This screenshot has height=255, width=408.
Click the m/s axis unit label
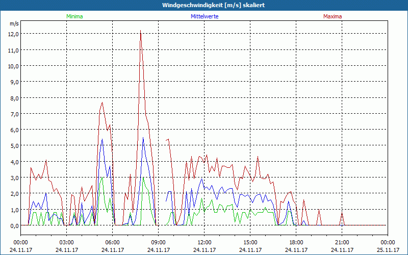[14, 23]
